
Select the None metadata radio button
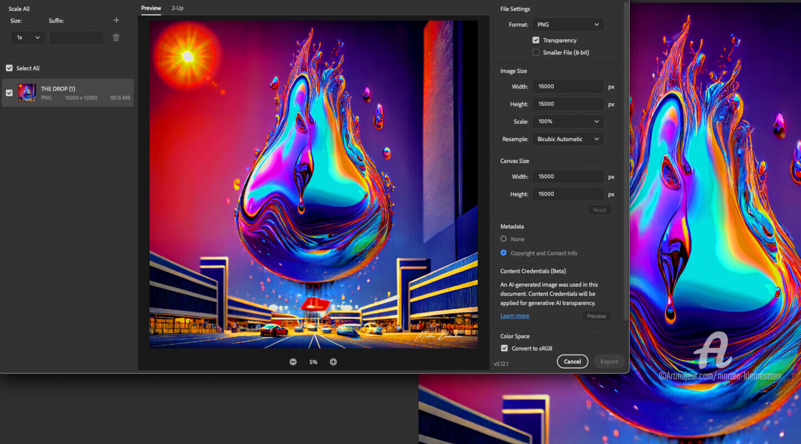click(x=503, y=239)
